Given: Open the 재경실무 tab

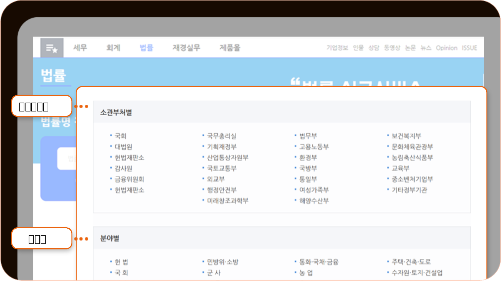Looking at the screenshot, I should tap(186, 48).
